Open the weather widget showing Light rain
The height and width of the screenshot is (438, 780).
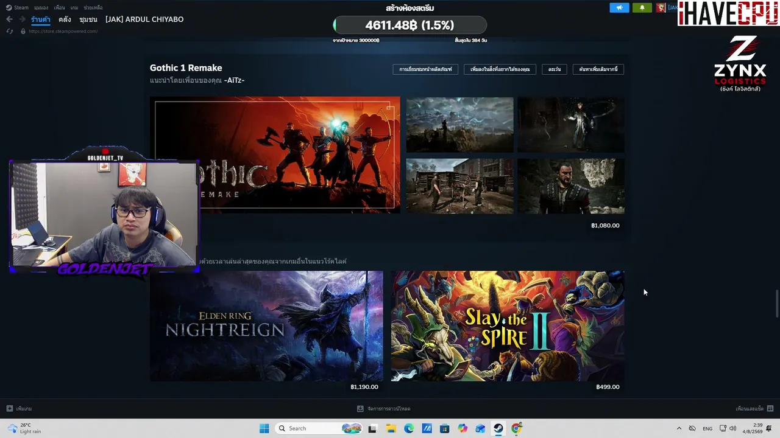coord(24,428)
